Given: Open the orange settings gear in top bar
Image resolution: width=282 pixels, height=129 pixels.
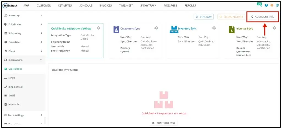Looking at the screenshot, I should 272,5.
